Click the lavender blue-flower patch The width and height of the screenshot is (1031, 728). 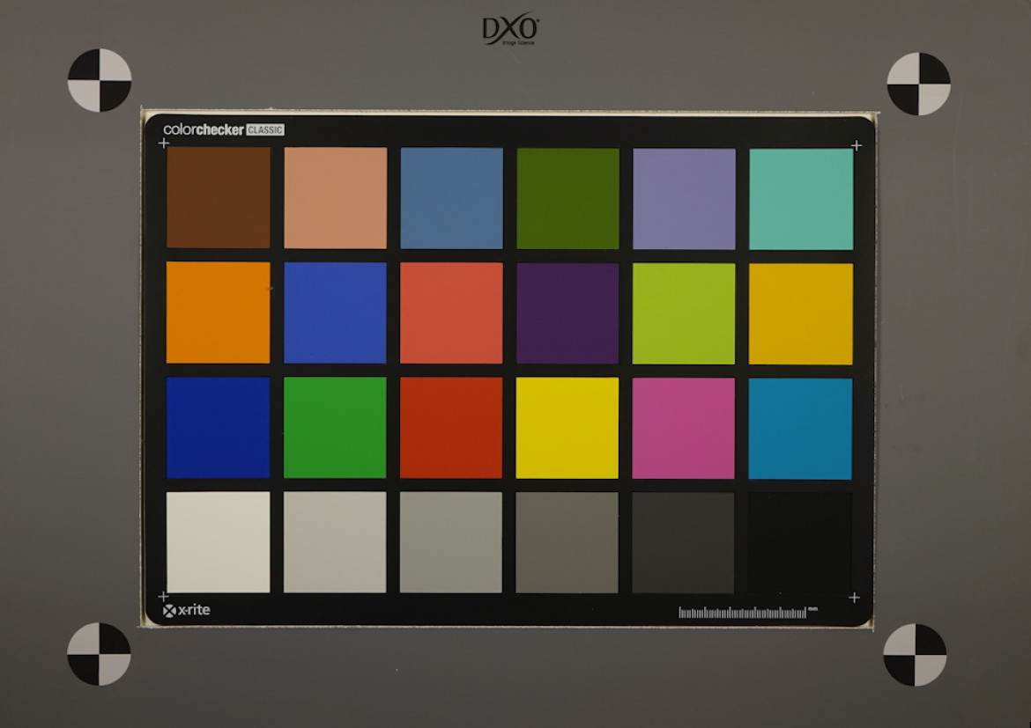(685, 198)
